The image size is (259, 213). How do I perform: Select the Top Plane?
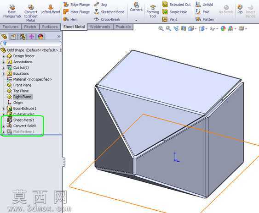click(x=17, y=91)
